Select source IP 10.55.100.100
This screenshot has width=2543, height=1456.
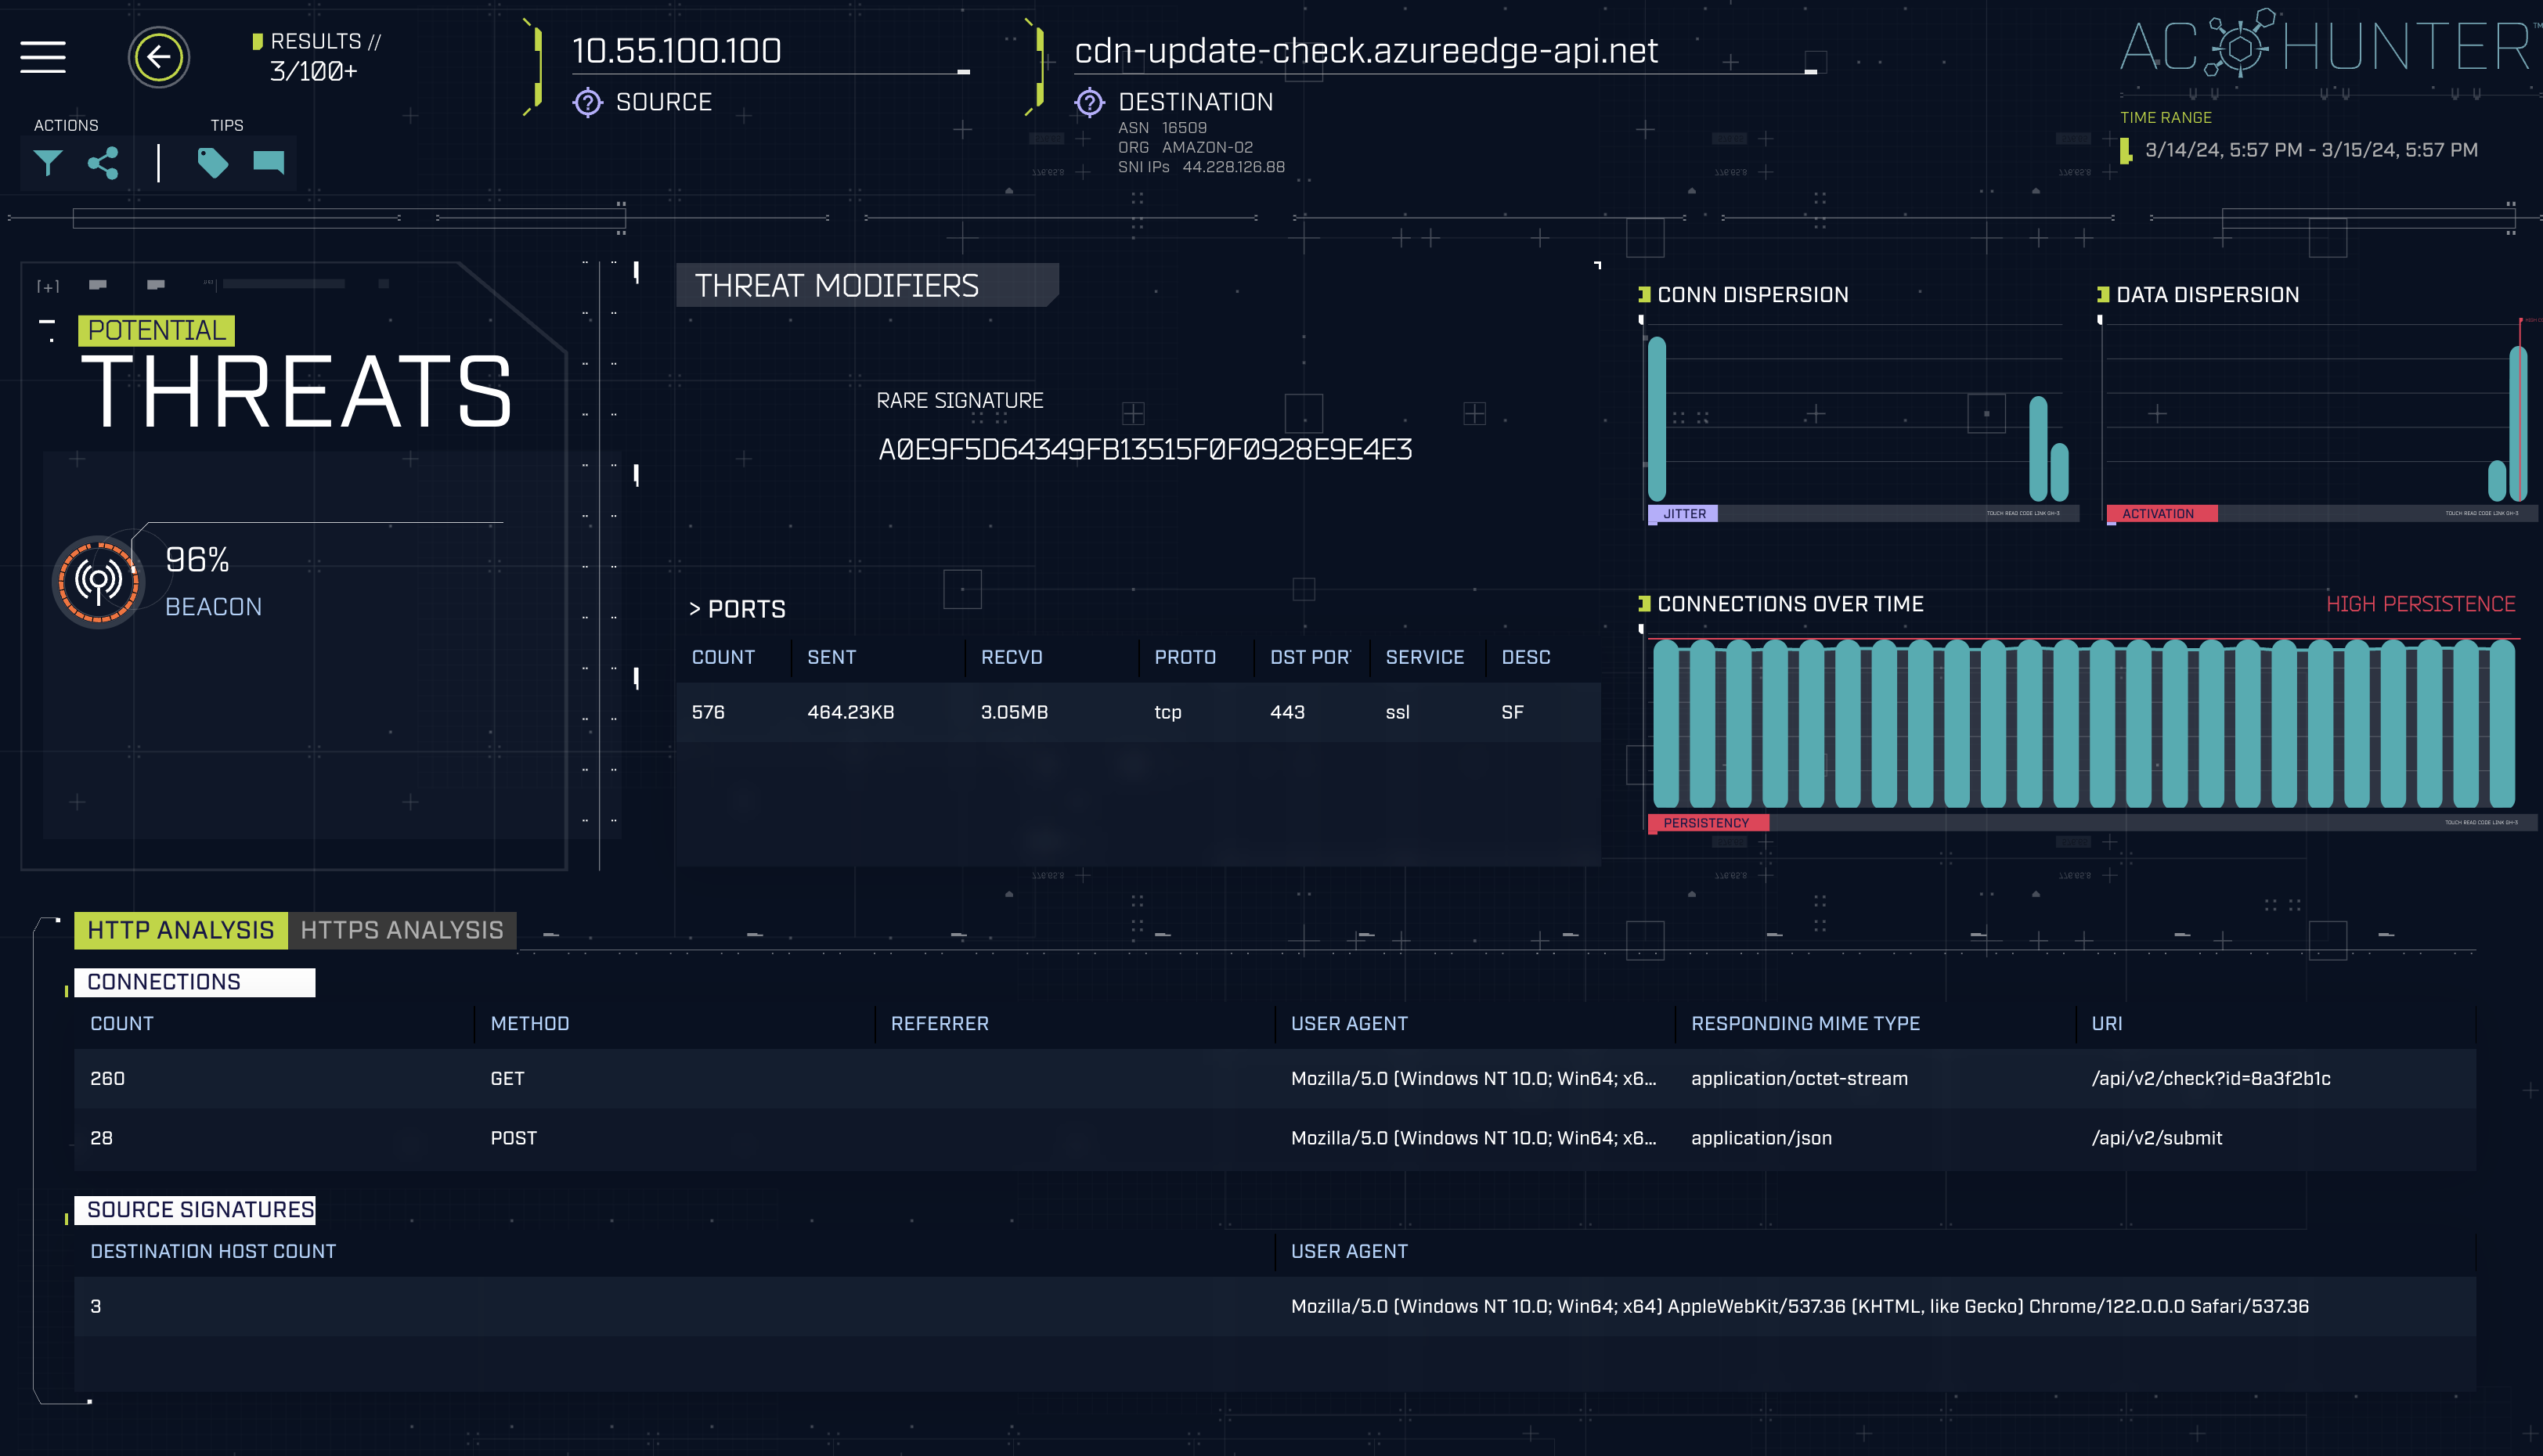[x=677, y=51]
